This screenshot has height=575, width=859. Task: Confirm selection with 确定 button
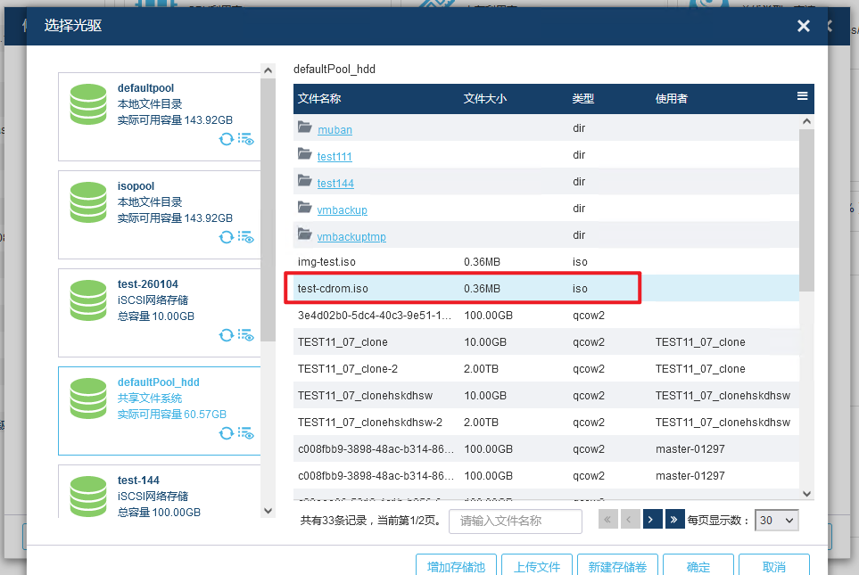698,566
